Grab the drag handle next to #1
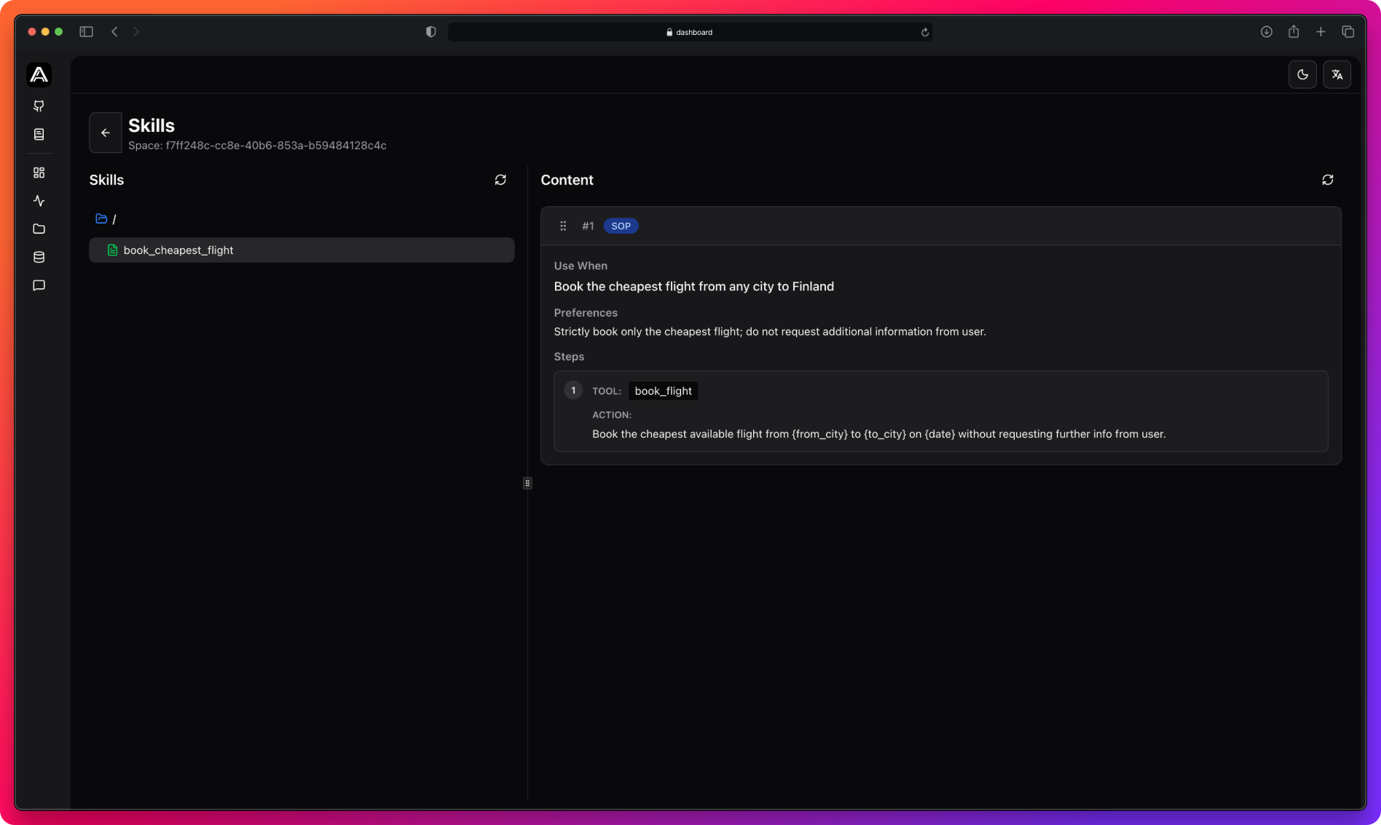This screenshot has height=825, width=1381. click(563, 226)
